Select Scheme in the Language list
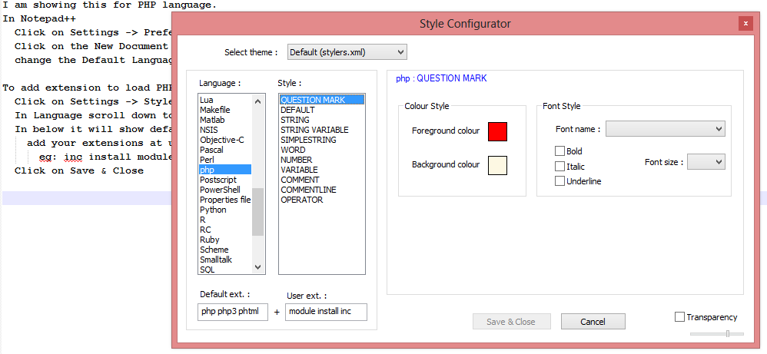Viewport: 767px width, 354px height. 224,250
